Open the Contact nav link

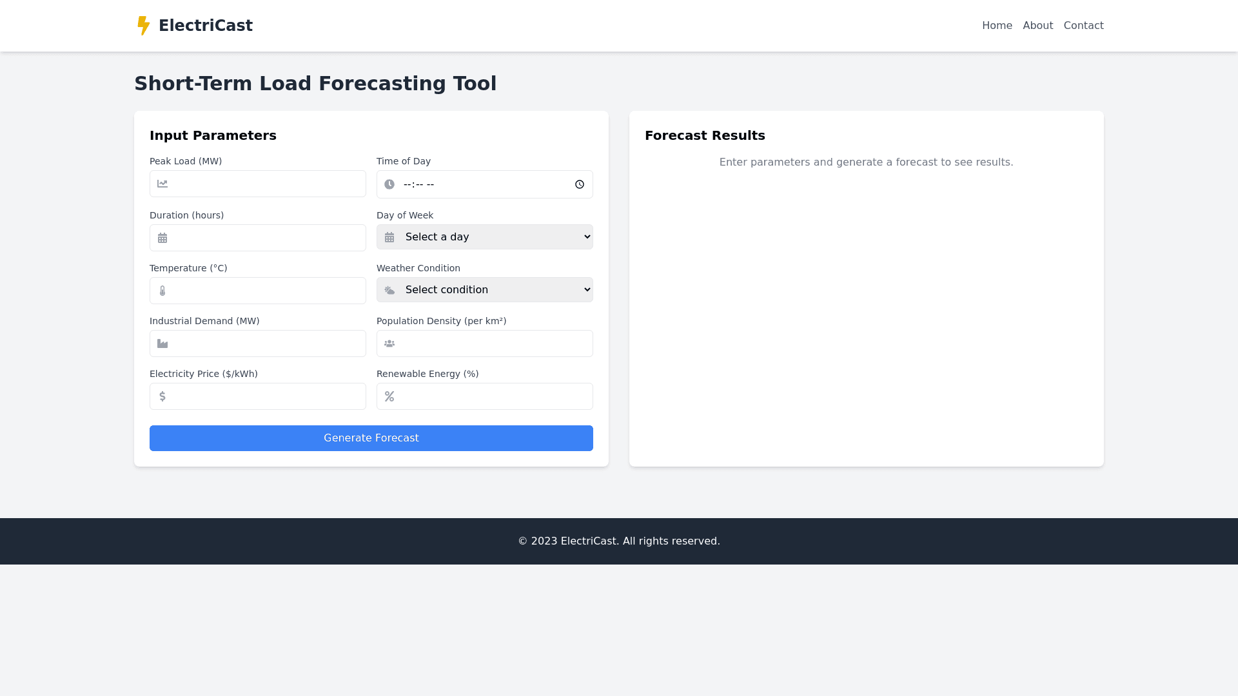(x=1083, y=26)
